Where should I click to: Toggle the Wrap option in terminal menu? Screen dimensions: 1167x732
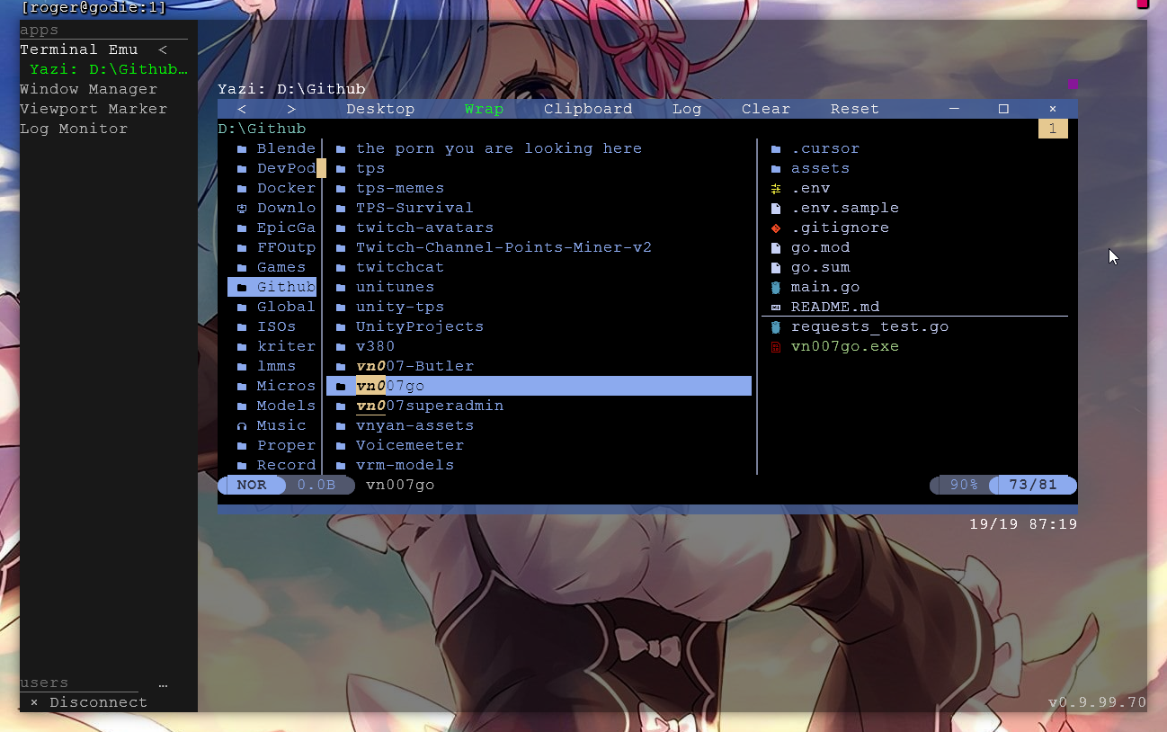(x=484, y=109)
